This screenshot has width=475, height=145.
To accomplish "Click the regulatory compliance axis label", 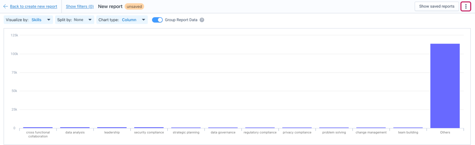I will (260, 132).
